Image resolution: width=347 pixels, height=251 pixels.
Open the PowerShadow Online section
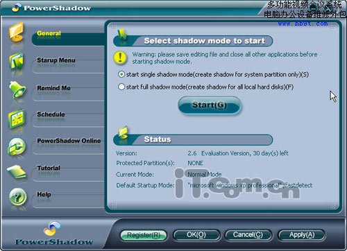pos(69,141)
